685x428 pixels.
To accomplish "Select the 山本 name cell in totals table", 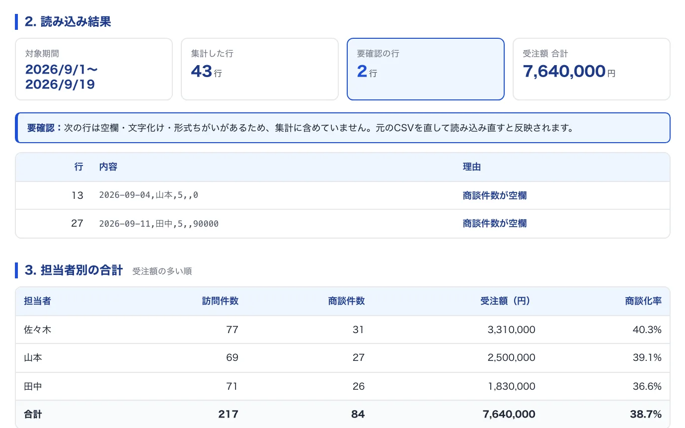I will 33,357.
